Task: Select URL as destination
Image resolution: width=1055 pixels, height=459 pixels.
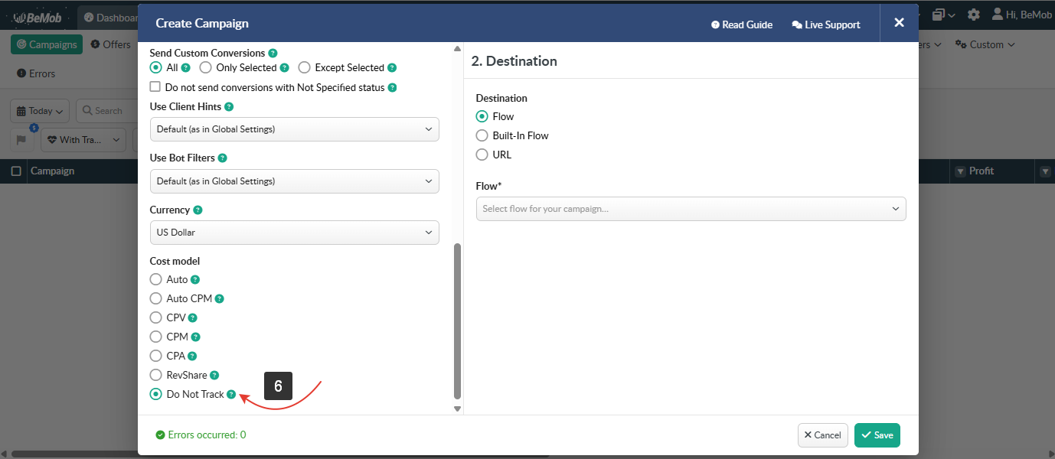Action: tap(482, 155)
